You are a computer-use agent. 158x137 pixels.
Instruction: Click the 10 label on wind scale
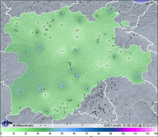pos(14,134)
